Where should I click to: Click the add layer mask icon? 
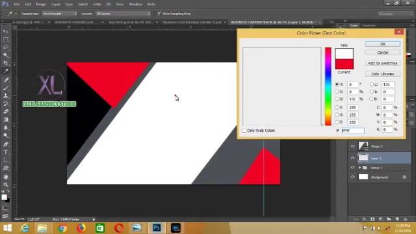(372, 219)
